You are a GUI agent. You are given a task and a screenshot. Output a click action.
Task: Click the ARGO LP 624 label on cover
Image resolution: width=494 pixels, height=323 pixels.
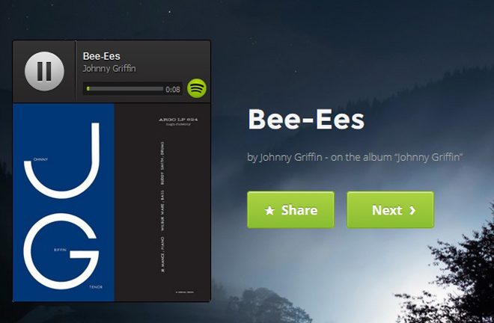coord(178,120)
